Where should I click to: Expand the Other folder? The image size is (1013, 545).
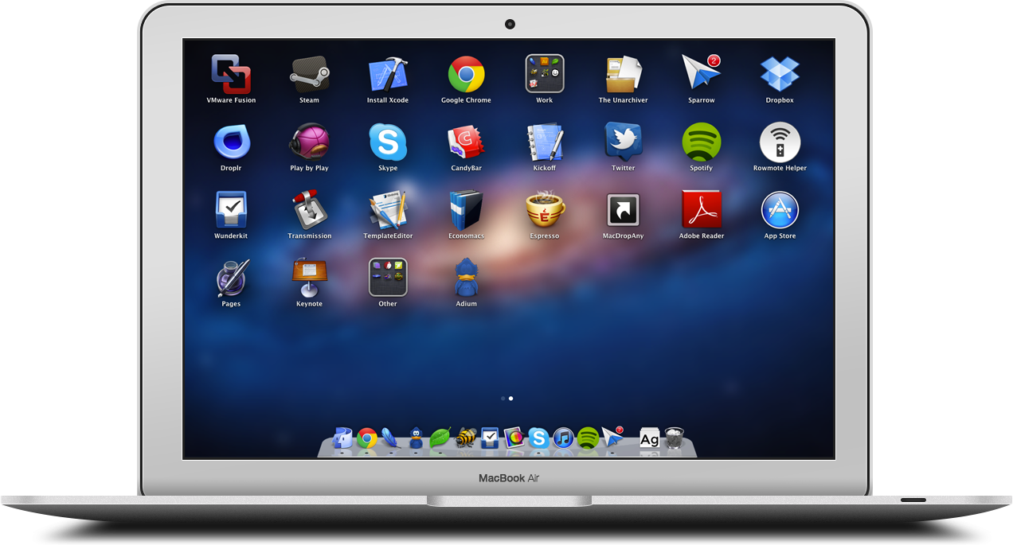click(x=388, y=277)
